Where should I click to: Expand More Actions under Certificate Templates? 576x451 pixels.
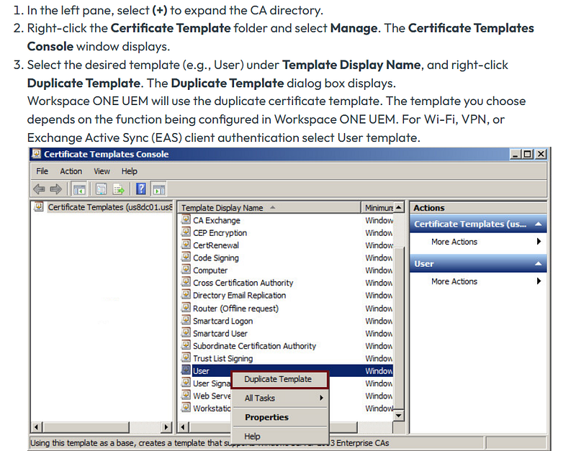point(478,242)
